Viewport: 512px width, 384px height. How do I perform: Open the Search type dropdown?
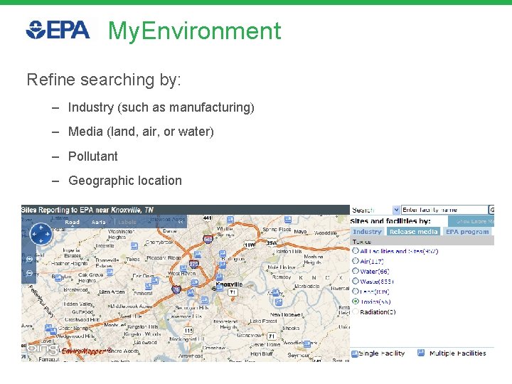pyautogui.click(x=396, y=210)
